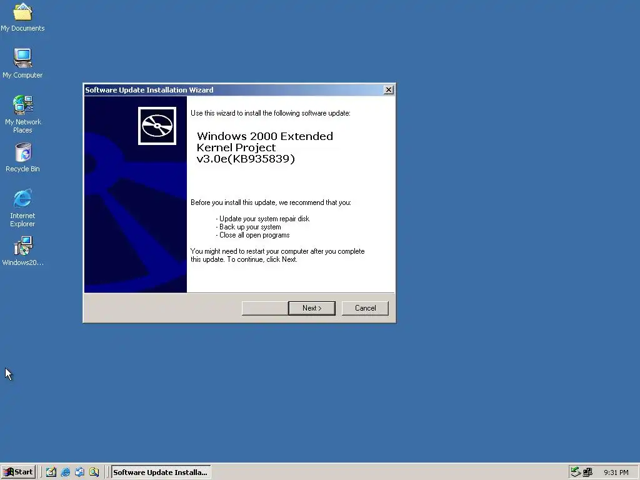Screen dimensions: 640x480
Task: Click 'You might need to restart' text
Action: pos(277,255)
